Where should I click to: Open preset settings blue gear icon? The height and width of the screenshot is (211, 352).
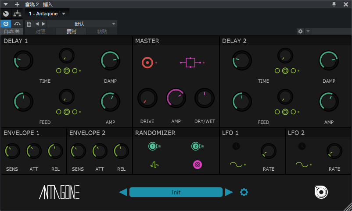pyautogui.click(x=244, y=192)
